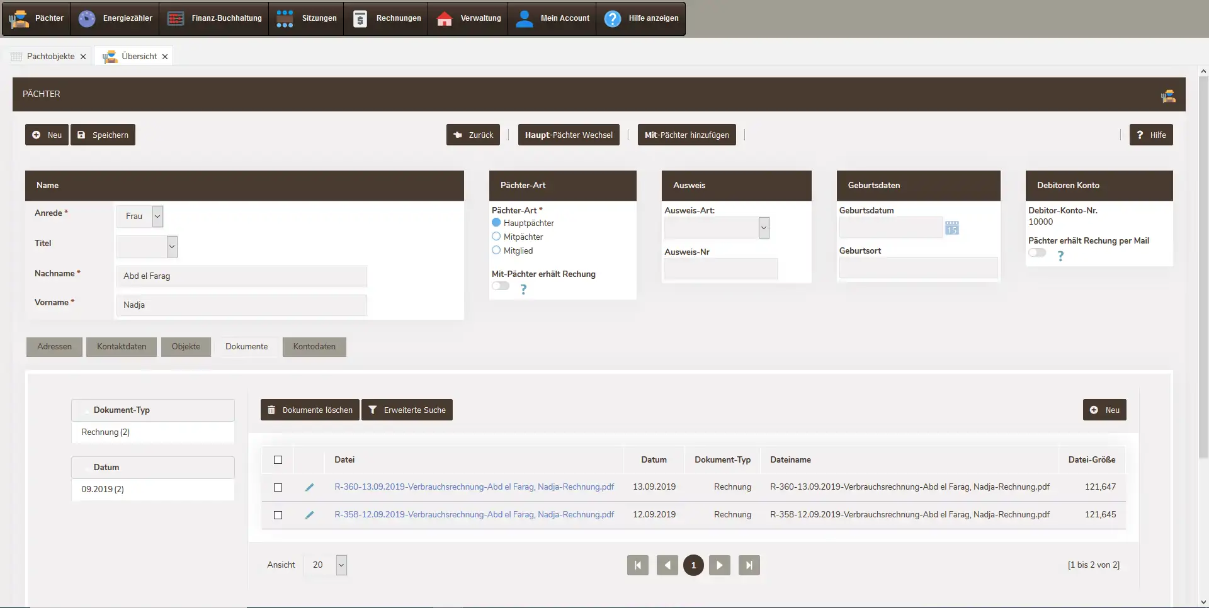Image resolution: width=1209 pixels, height=608 pixels.
Task: Check the box for the R-358 document row
Action: click(278, 515)
